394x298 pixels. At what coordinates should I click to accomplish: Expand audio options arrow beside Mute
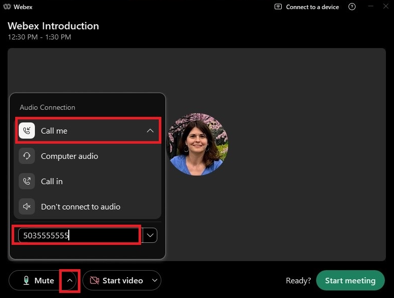click(x=70, y=280)
